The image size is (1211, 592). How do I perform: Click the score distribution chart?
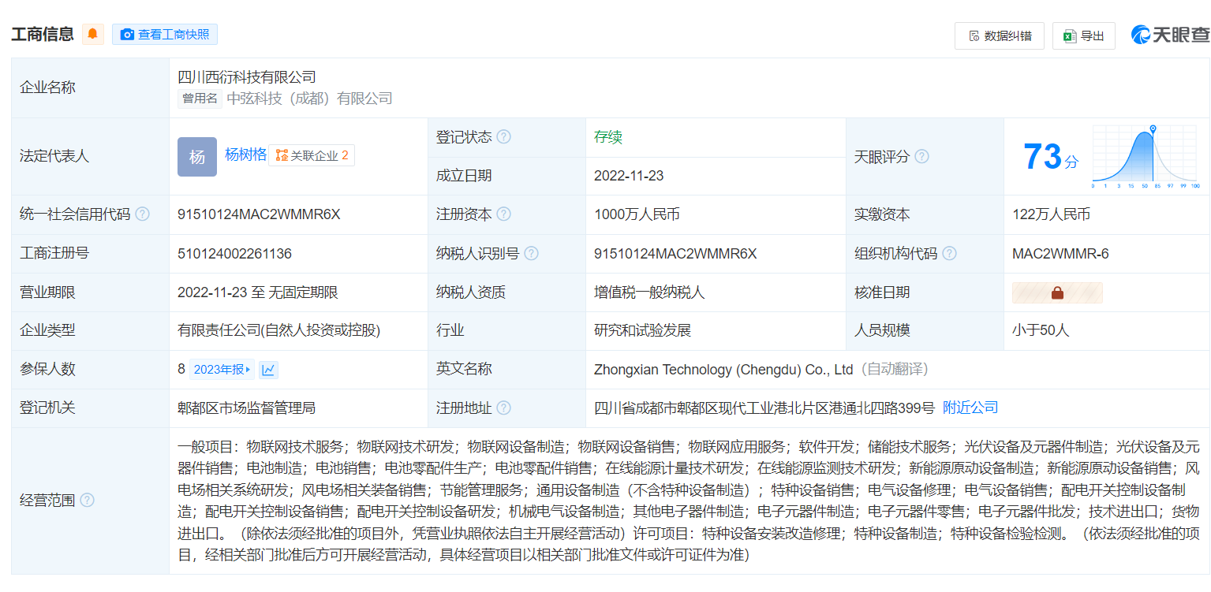coord(1146,156)
